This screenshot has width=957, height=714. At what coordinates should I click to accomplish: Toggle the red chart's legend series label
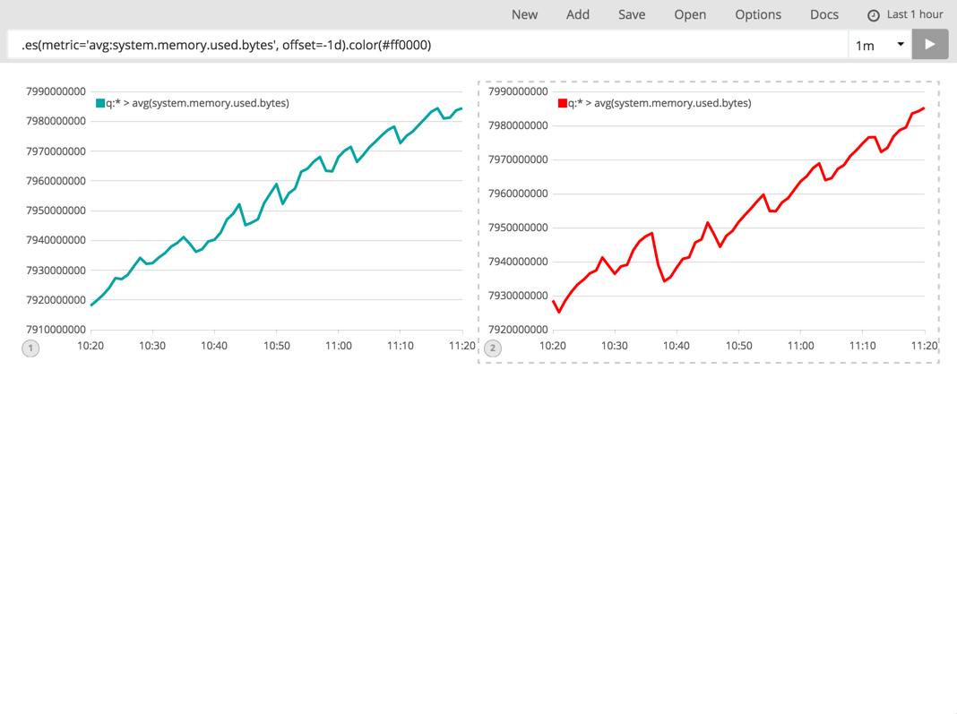coord(660,103)
